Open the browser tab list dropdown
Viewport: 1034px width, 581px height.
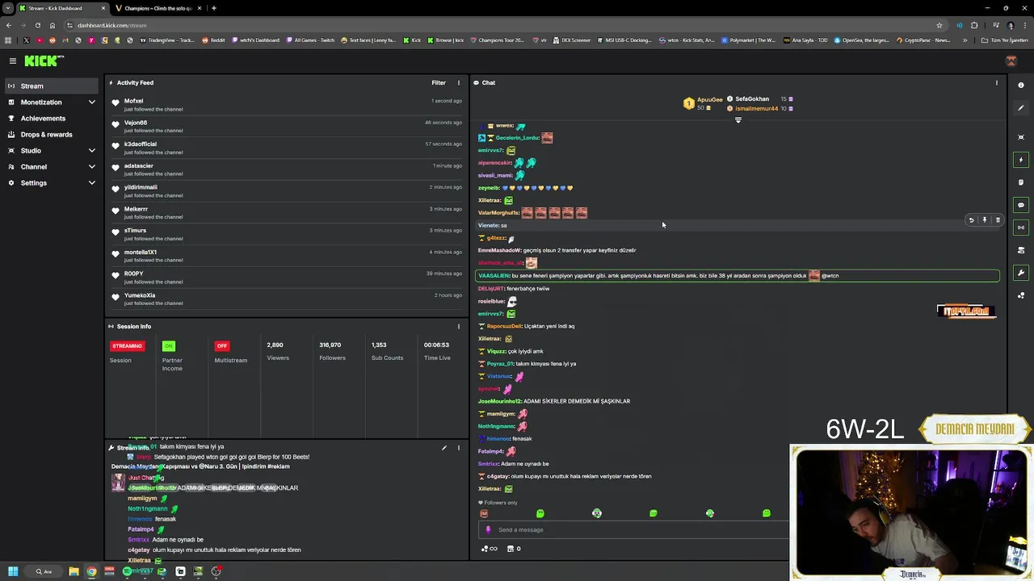point(7,8)
